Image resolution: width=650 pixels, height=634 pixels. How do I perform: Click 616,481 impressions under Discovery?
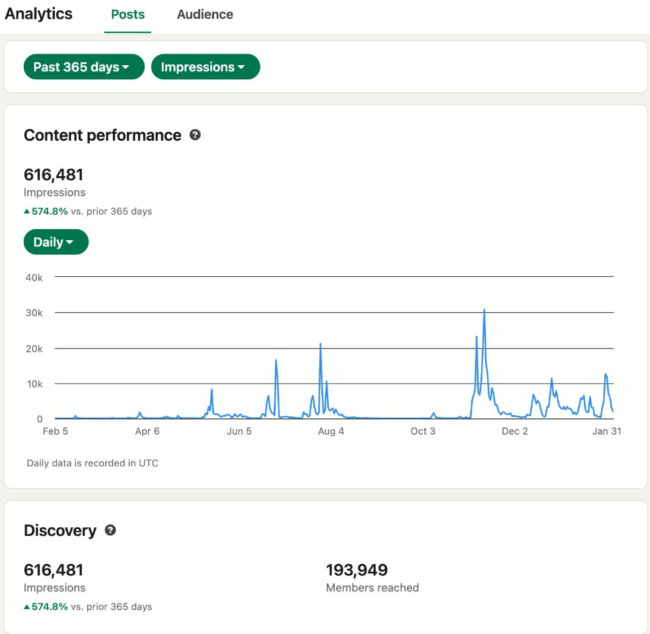click(x=54, y=570)
